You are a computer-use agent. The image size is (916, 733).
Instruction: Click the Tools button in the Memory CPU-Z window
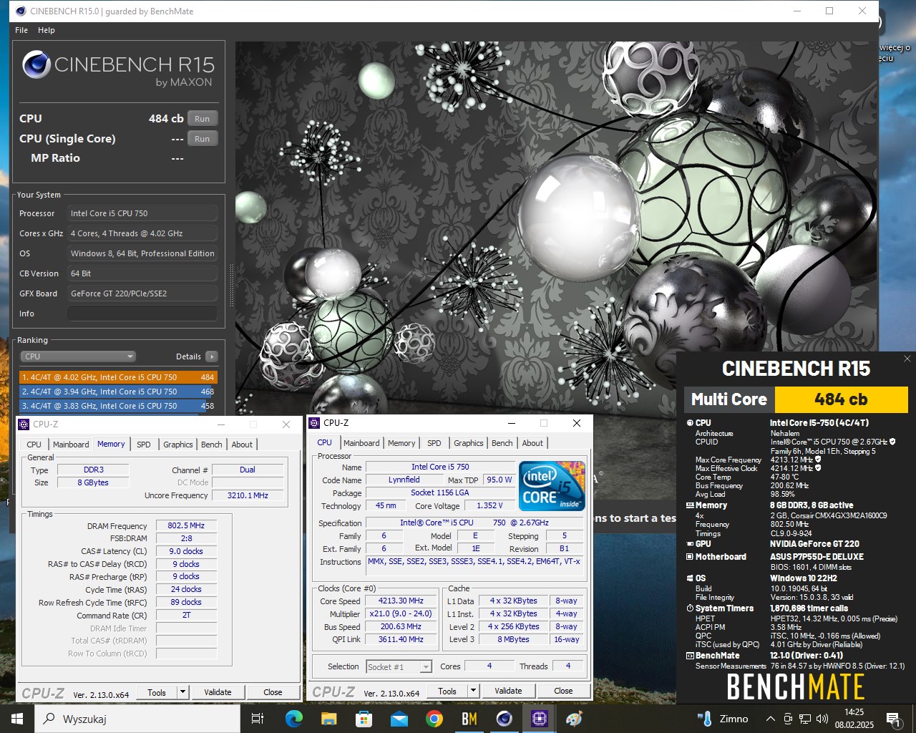(157, 692)
